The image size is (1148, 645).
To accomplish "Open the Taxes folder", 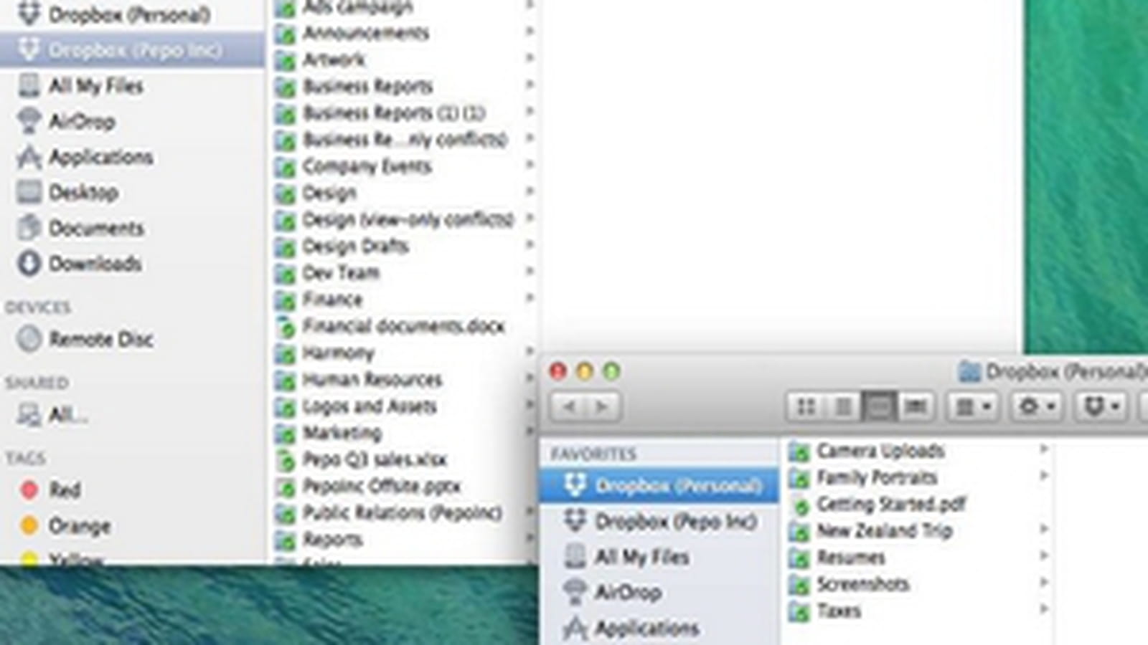I will click(825, 611).
